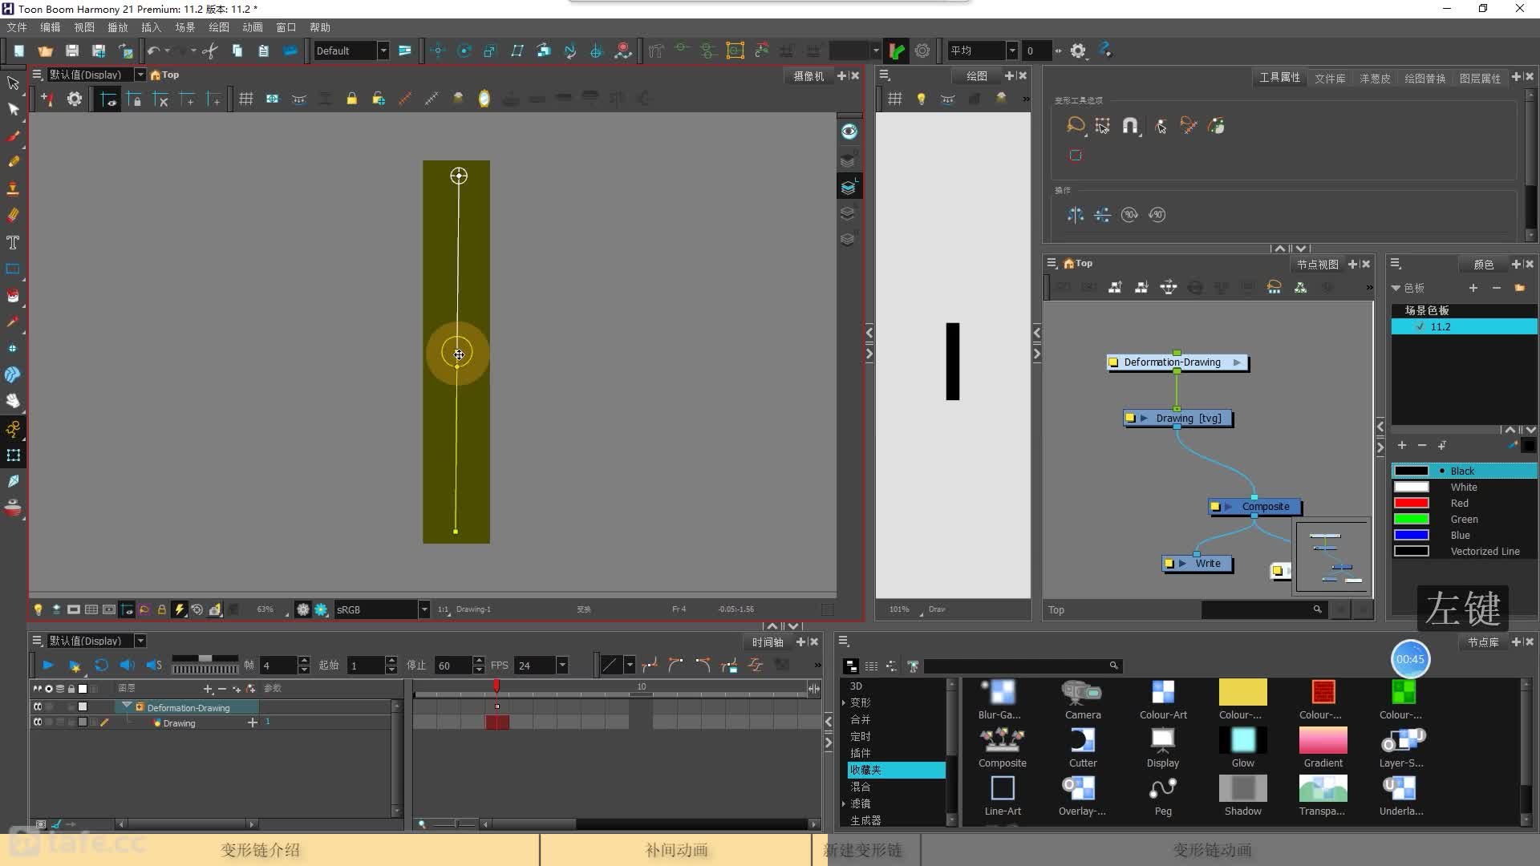Select the Line-Art effect node
This screenshot has width=1540, height=866.
tap(1002, 795)
